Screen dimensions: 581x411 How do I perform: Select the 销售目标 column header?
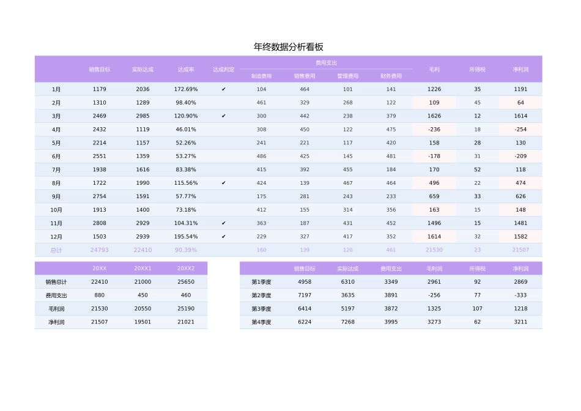(100, 69)
